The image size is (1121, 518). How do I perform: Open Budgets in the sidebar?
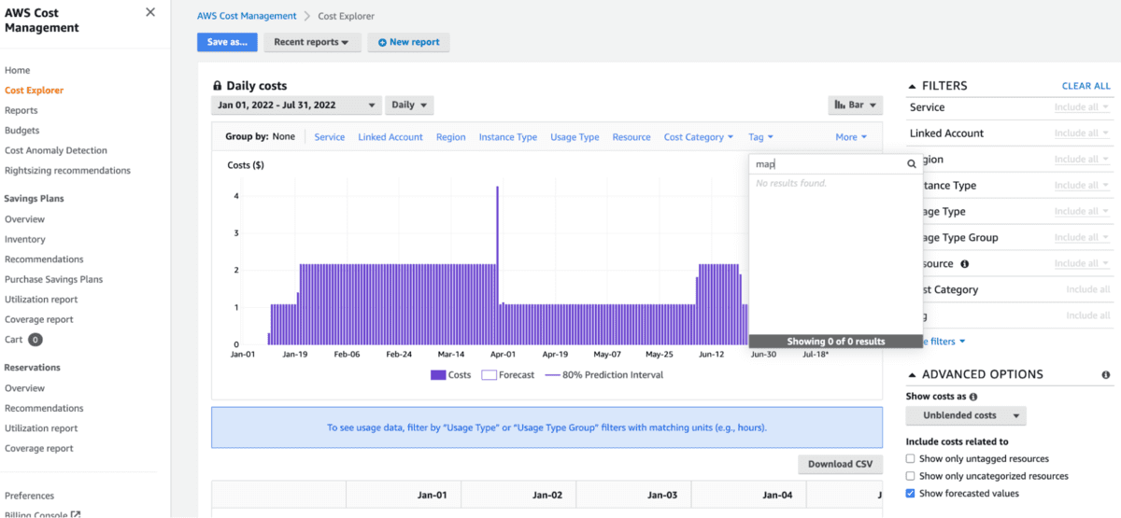coord(21,131)
